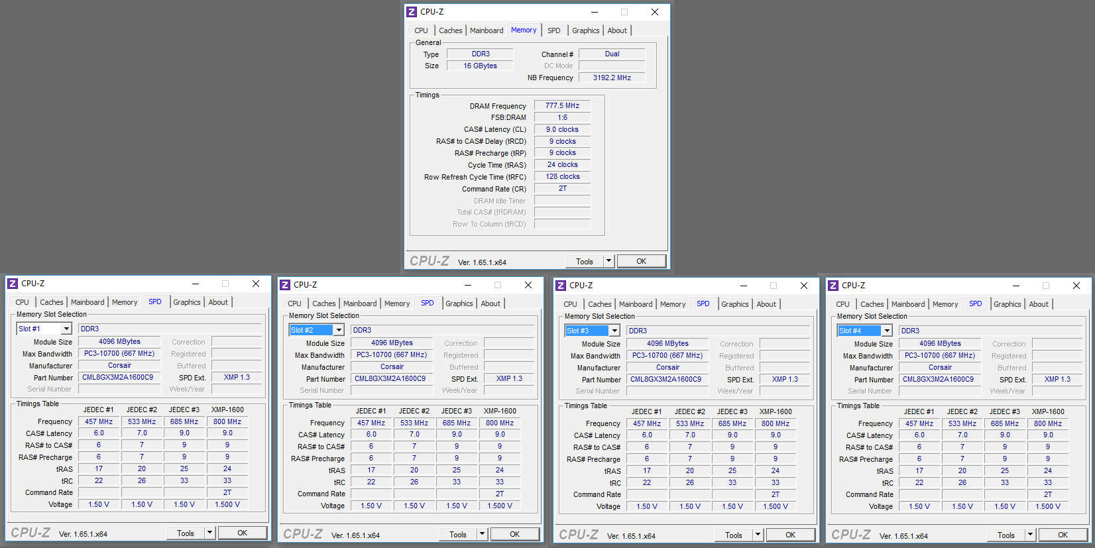Expand the Tools arrow in the Memory window
This screenshot has width=1095, height=548.
[x=608, y=261]
